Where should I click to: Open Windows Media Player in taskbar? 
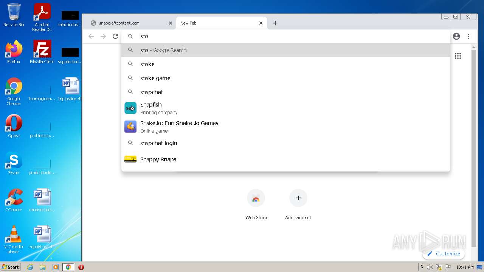tap(56, 267)
